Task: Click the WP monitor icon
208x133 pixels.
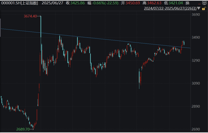Action: [x=204, y=3]
